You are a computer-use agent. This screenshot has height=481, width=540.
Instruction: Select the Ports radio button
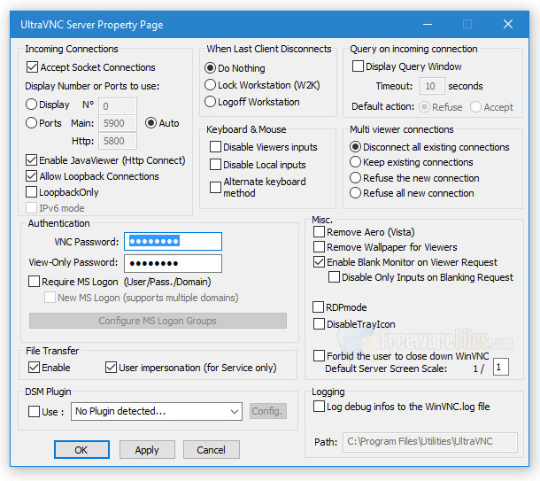(32, 123)
